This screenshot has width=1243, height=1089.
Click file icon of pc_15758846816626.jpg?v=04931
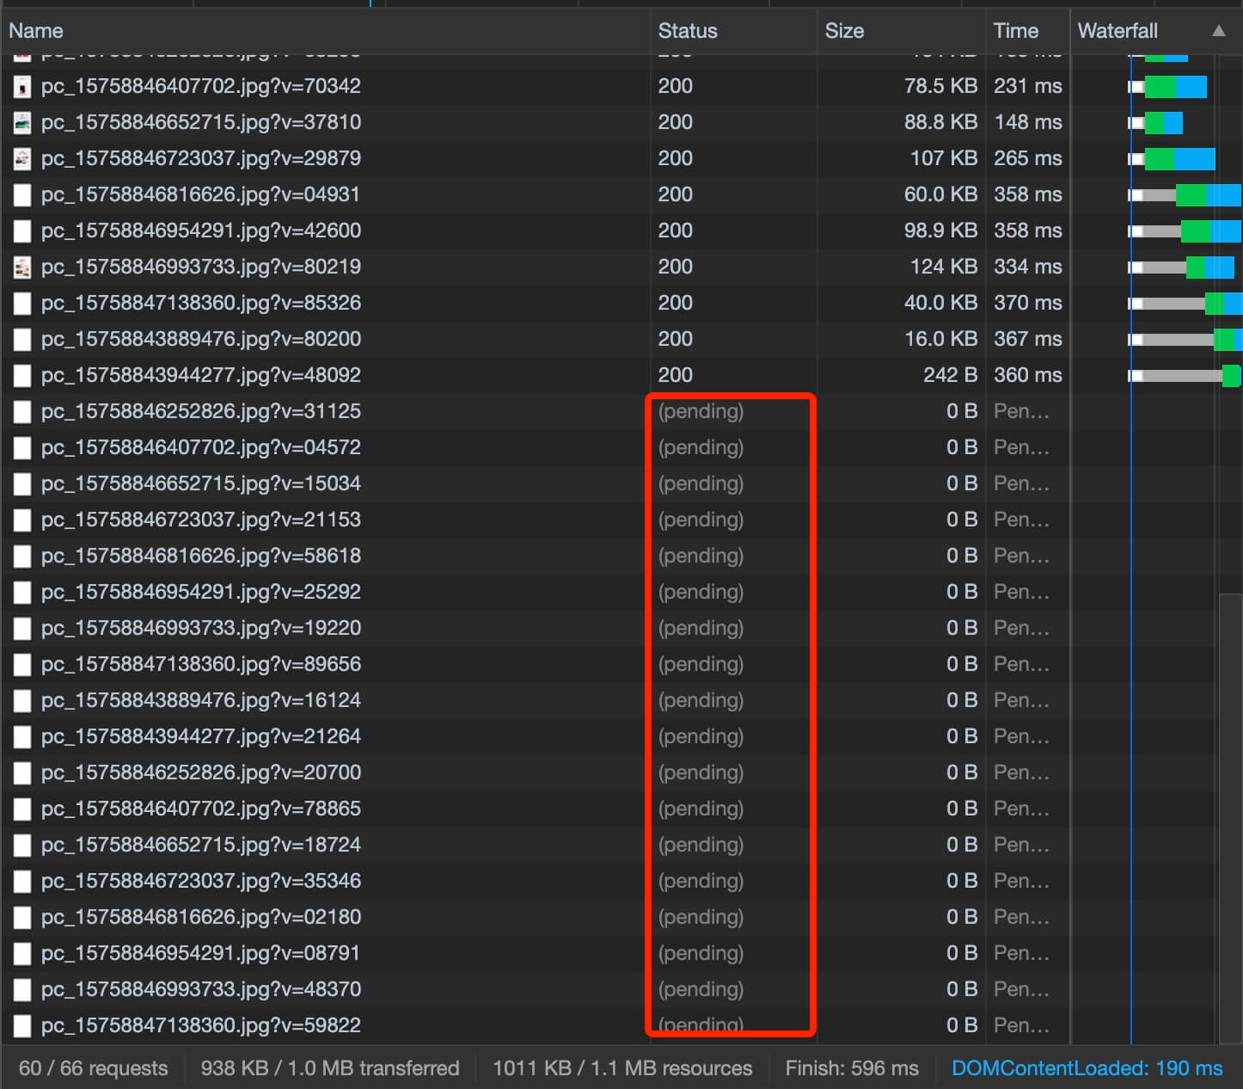22,194
